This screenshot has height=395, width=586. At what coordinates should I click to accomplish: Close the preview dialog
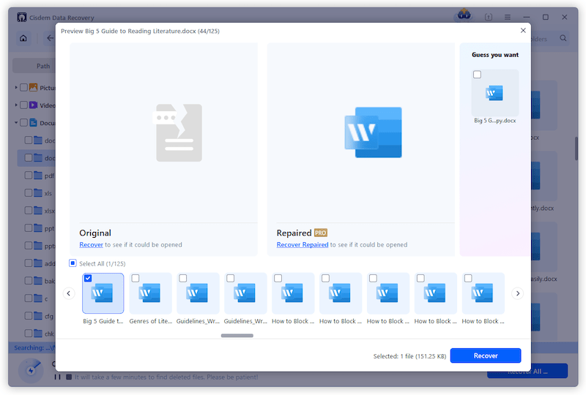[523, 31]
